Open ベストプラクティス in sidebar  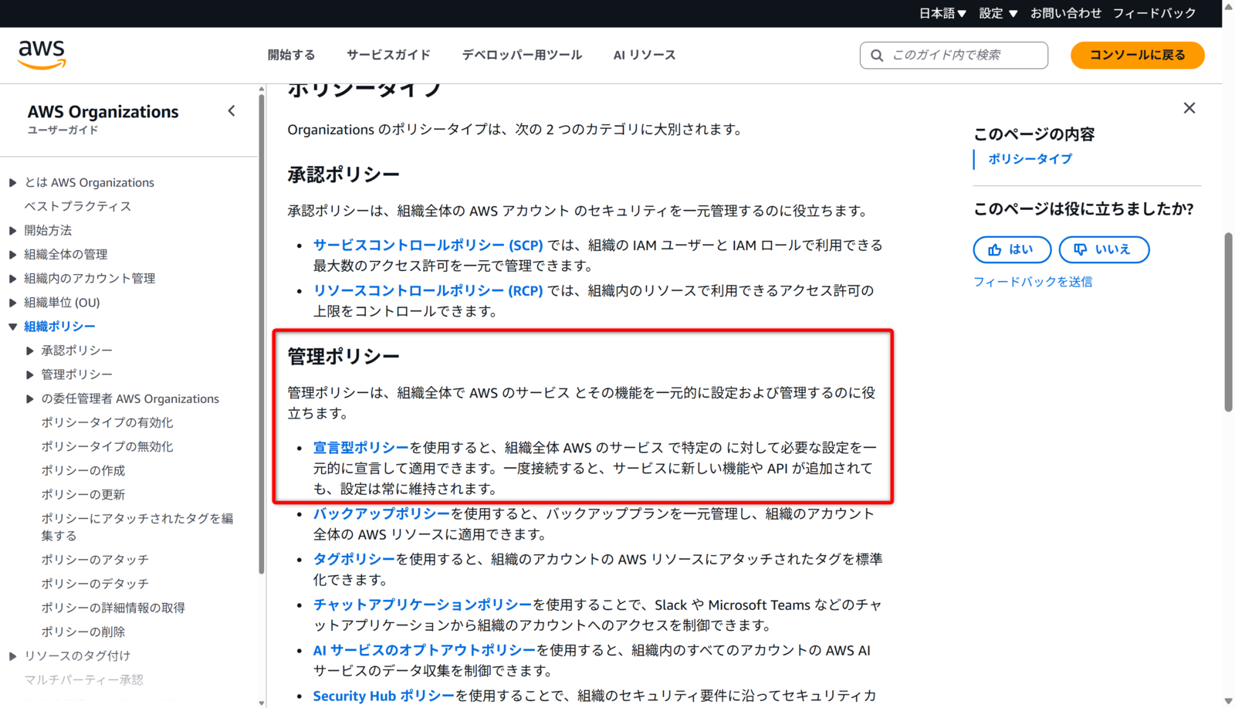tap(77, 206)
